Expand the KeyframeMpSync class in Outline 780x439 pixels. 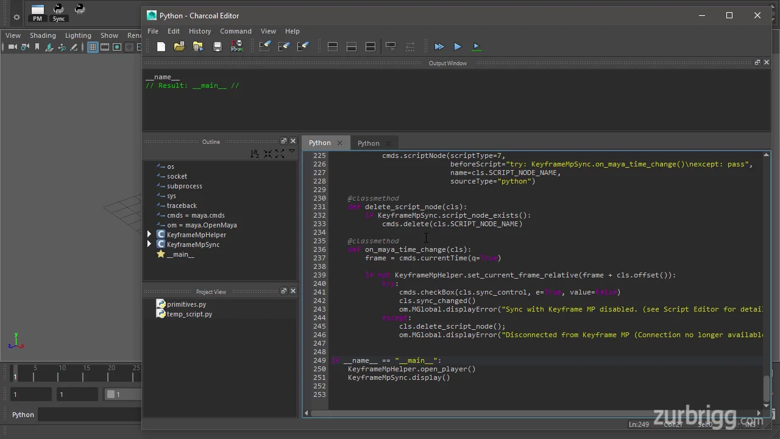(x=149, y=244)
